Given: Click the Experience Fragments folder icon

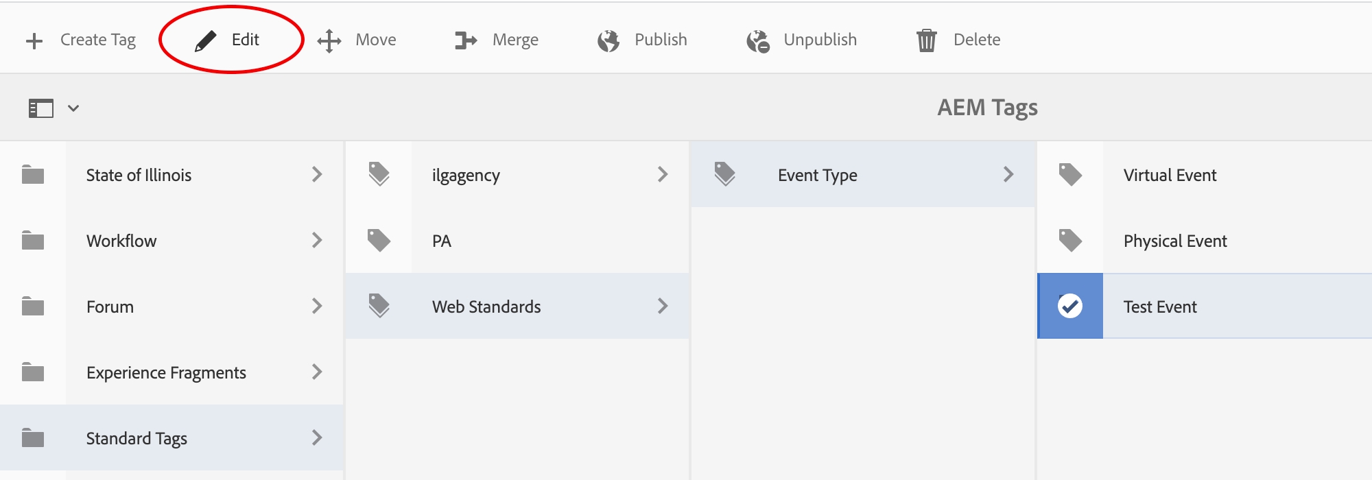Looking at the screenshot, I should pos(33,372).
